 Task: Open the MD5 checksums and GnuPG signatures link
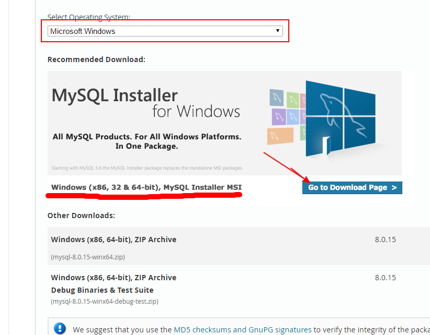pos(242,330)
